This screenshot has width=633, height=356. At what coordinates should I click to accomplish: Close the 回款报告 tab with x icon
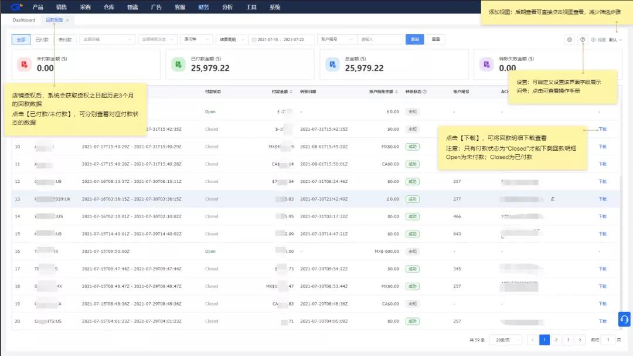click(x=67, y=20)
